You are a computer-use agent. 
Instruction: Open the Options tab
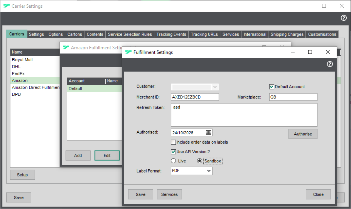(x=56, y=34)
